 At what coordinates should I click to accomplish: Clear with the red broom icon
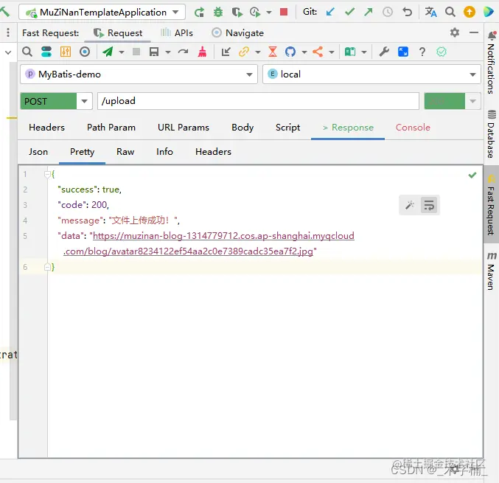pos(202,52)
